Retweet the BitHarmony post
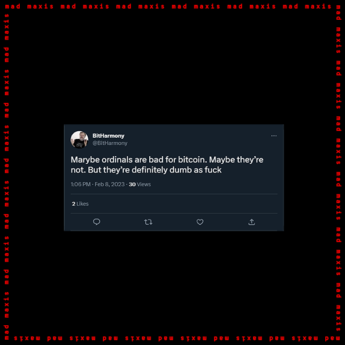Viewport: 345px width, 345px height. coord(148,222)
